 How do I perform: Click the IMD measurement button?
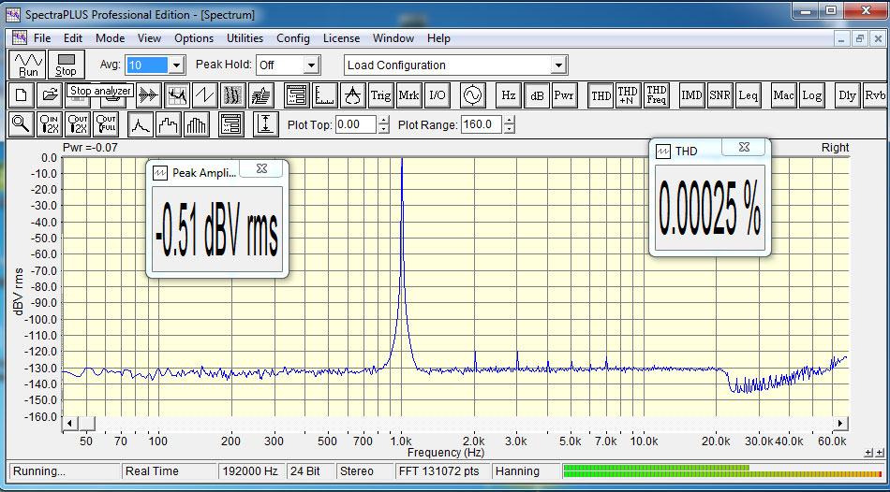691,94
